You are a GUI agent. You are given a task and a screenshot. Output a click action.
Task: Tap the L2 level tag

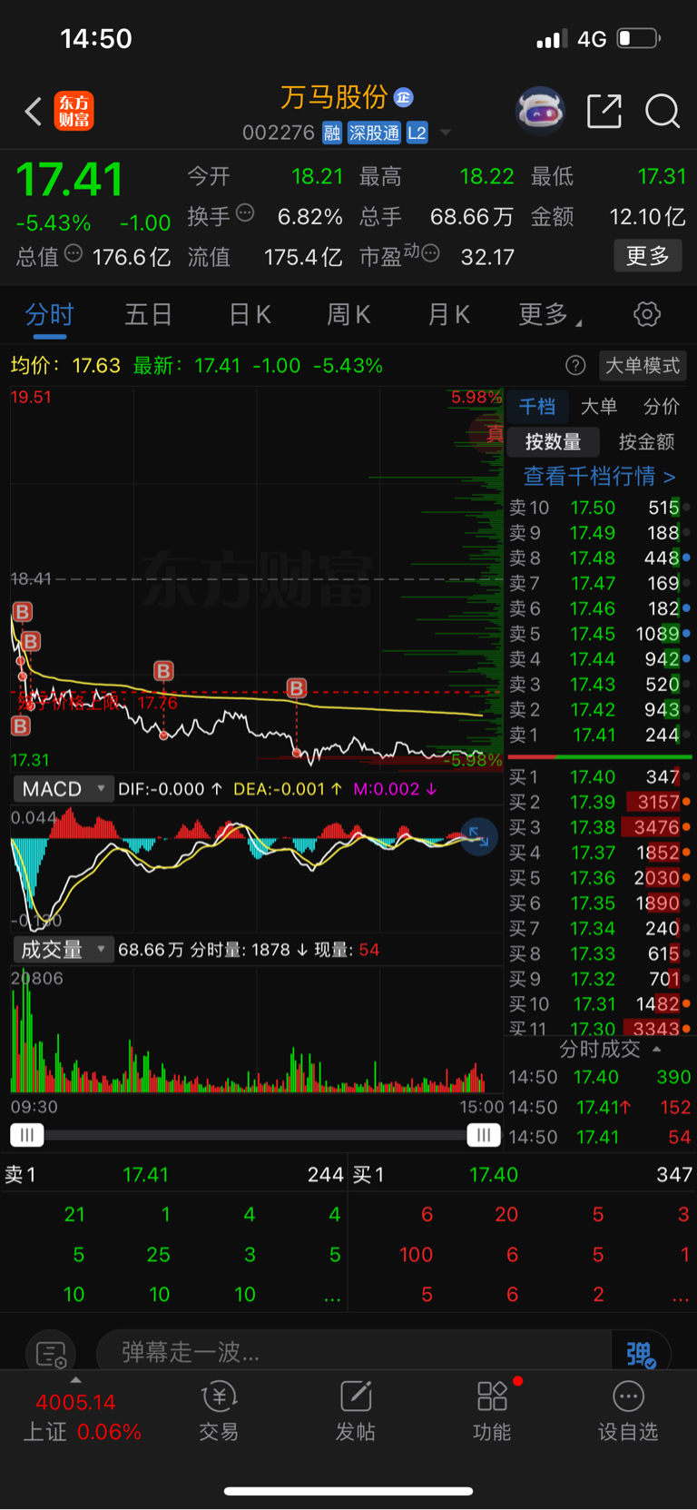tap(417, 133)
